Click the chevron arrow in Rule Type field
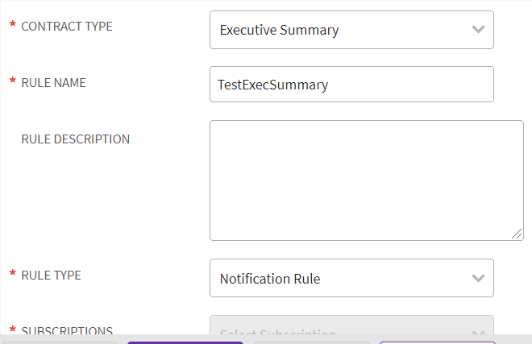 tap(478, 279)
